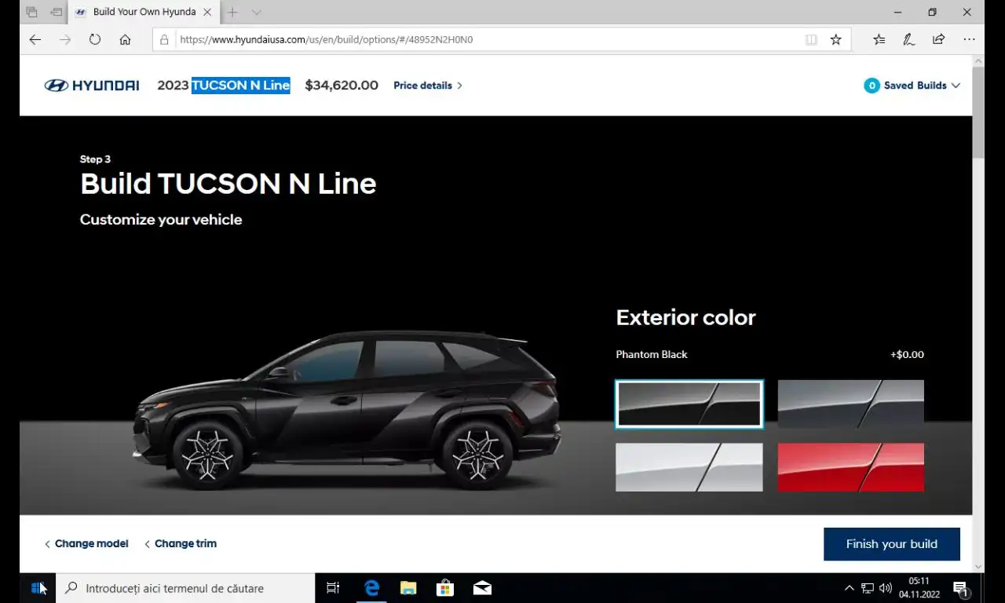
Task: Share this page via share icon
Action: point(938,39)
